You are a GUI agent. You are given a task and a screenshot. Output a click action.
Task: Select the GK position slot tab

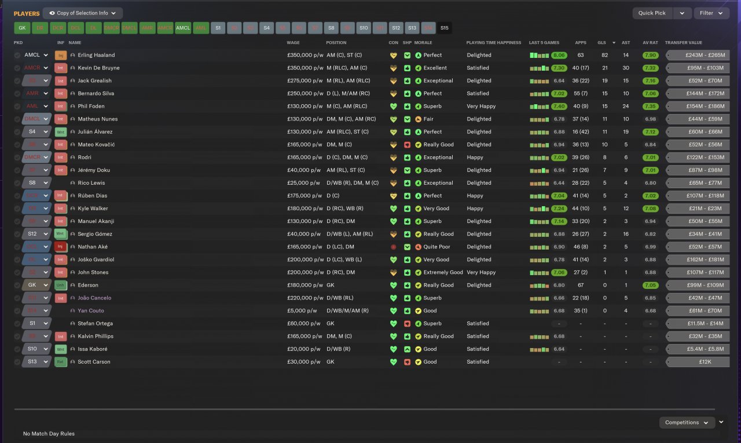22,28
